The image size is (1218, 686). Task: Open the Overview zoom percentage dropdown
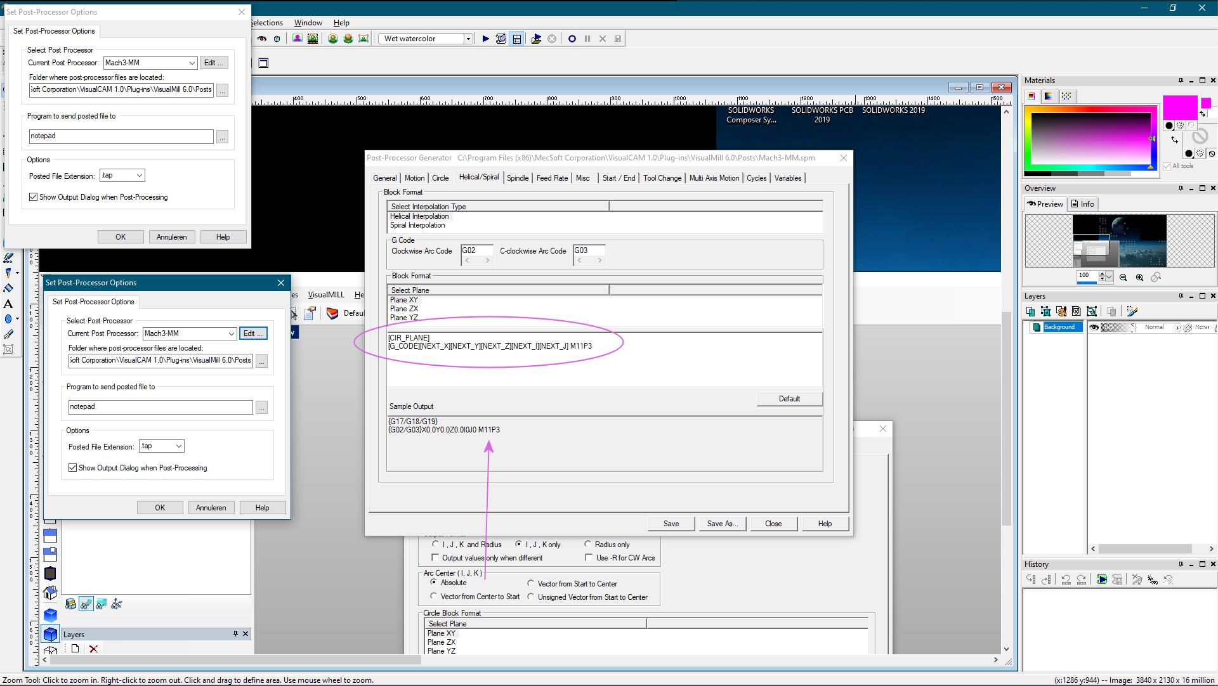coord(1110,277)
